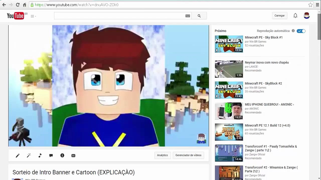
Task: Open link Minecraft PE - SkyBlock #2
Action: [263, 83]
